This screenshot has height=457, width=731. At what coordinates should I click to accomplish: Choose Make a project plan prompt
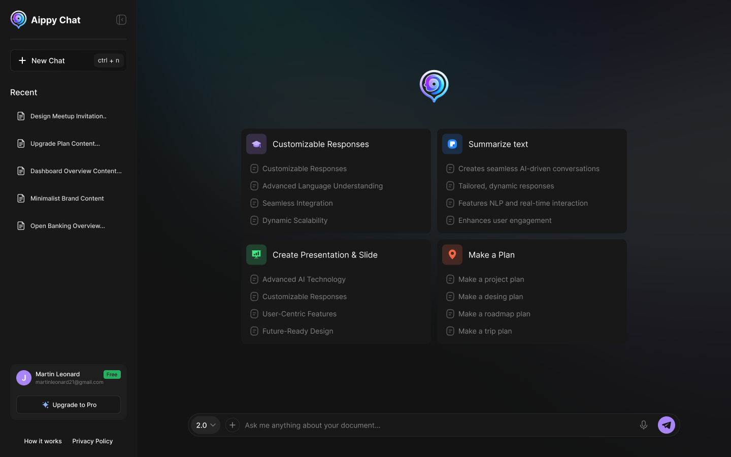pos(491,279)
